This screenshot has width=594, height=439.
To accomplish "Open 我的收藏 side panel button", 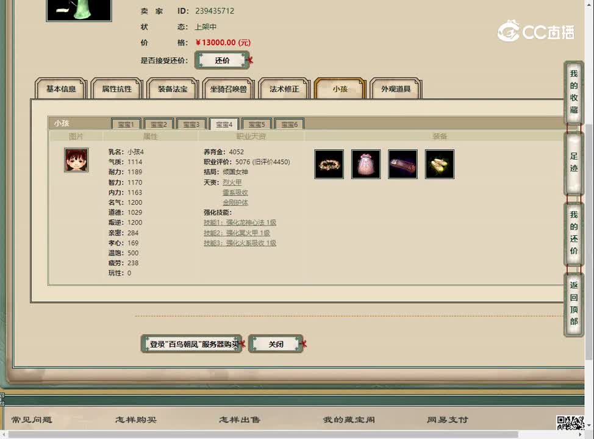I will [573, 91].
